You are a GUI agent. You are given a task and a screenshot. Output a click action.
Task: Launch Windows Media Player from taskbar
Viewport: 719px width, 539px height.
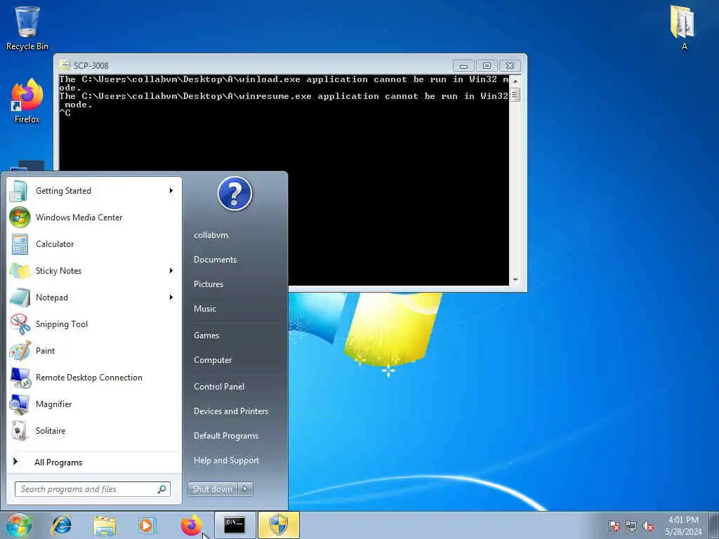pos(147,525)
